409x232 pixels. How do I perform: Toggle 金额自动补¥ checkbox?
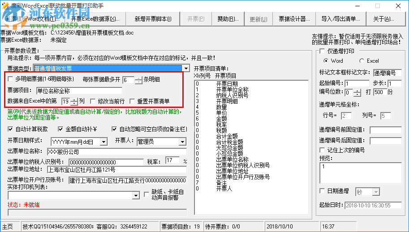click(60, 129)
